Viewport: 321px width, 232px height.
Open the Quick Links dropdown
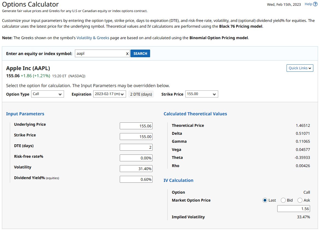[300, 68]
